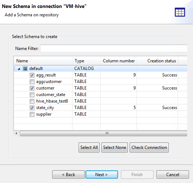Cancel the New Schema wizard

pyautogui.click(x=173, y=175)
